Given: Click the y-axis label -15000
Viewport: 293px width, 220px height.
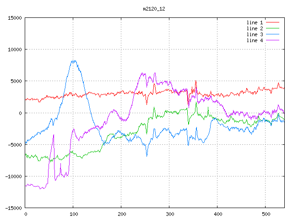Looking at the screenshot, I should [13, 208].
